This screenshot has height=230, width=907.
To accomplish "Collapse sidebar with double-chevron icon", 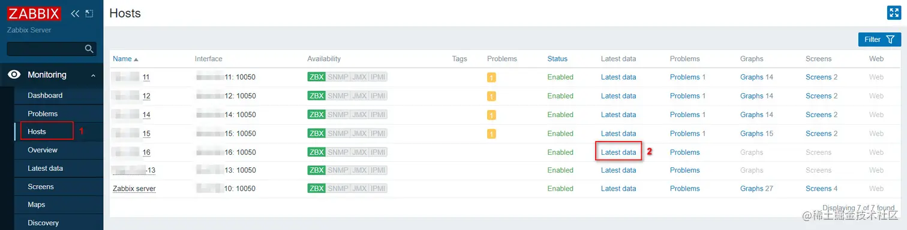I will coord(75,13).
